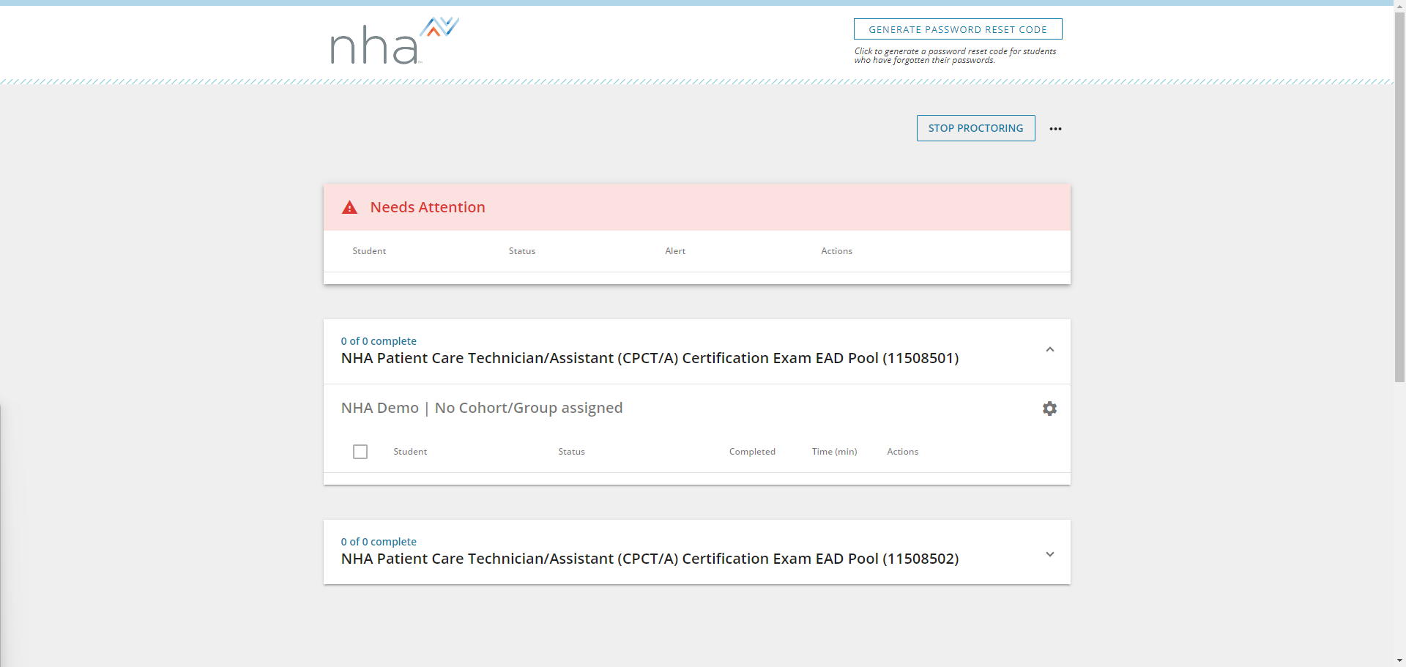Click the first '0 of 0 complete' link
The image size is (1406, 667).
(379, 341)
